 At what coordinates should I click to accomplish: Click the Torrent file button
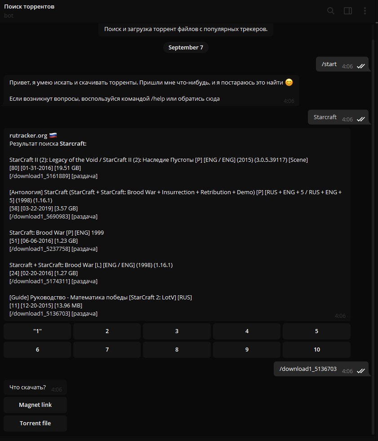tap(35, 423)
